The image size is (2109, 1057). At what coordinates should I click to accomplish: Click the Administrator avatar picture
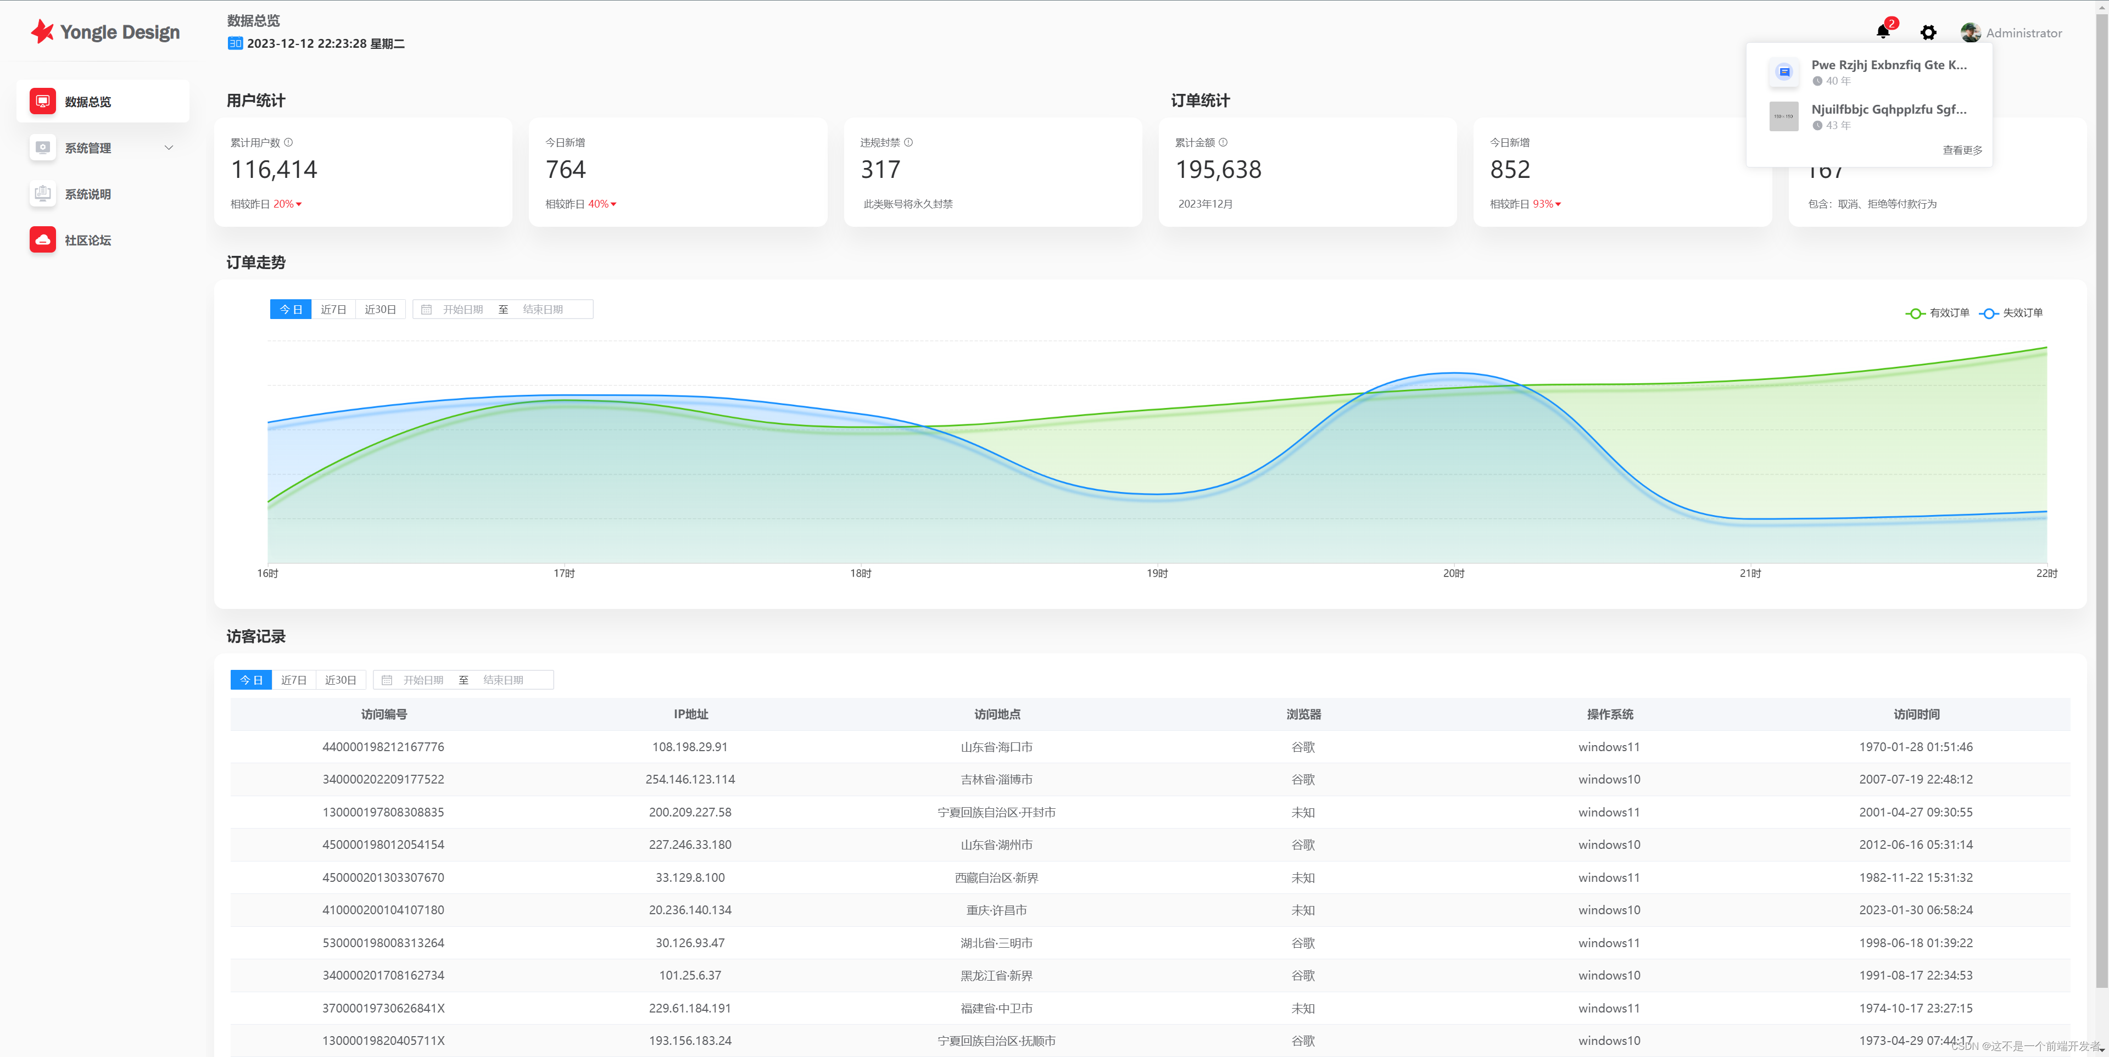(x=1970, y=33)
